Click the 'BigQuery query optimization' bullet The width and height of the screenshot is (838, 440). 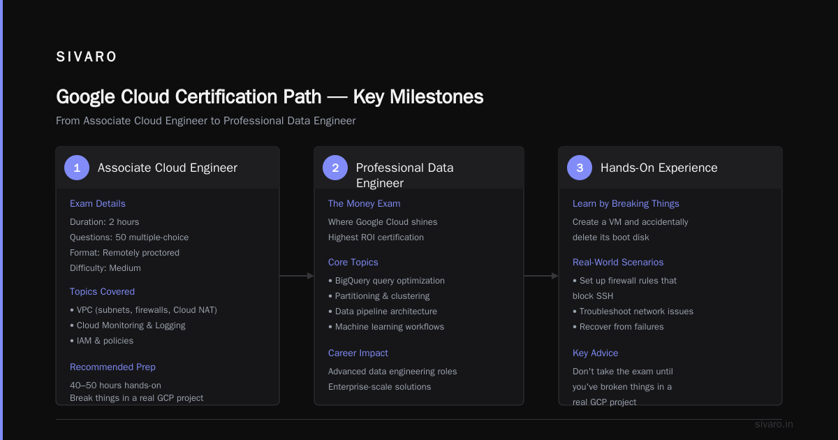386,281
